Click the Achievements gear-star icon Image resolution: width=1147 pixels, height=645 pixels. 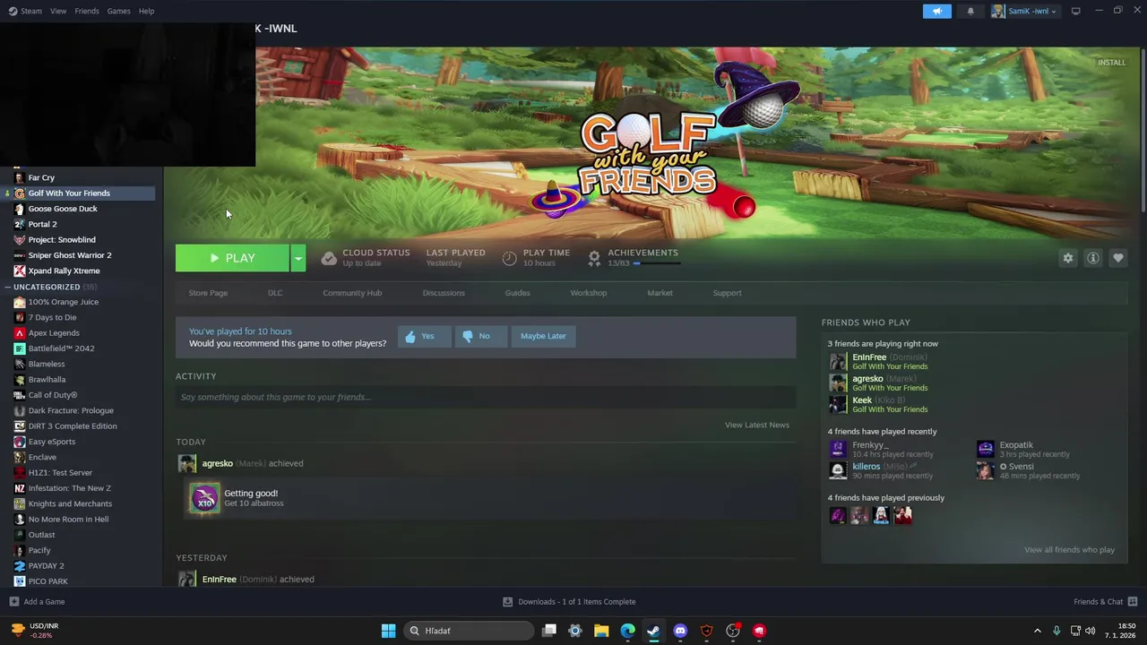click(593, 258)
